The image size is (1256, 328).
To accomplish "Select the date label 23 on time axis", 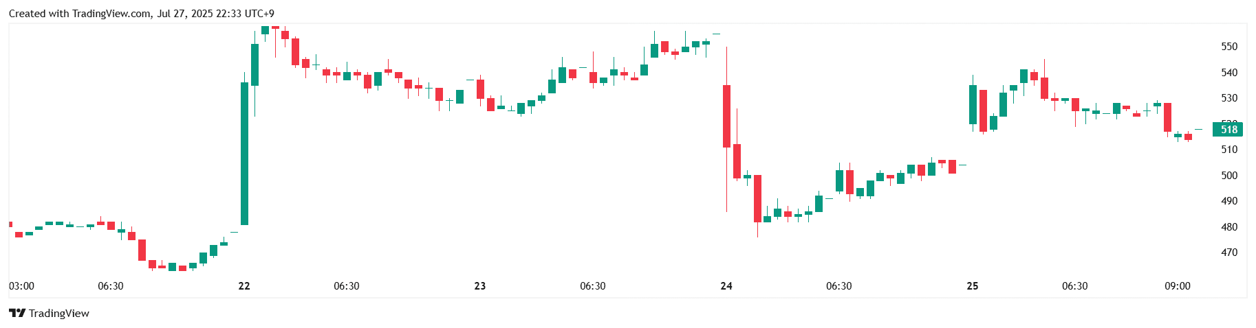I will (480, 286).
